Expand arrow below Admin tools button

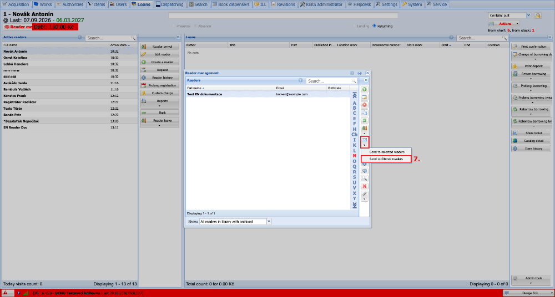[531, 283]
